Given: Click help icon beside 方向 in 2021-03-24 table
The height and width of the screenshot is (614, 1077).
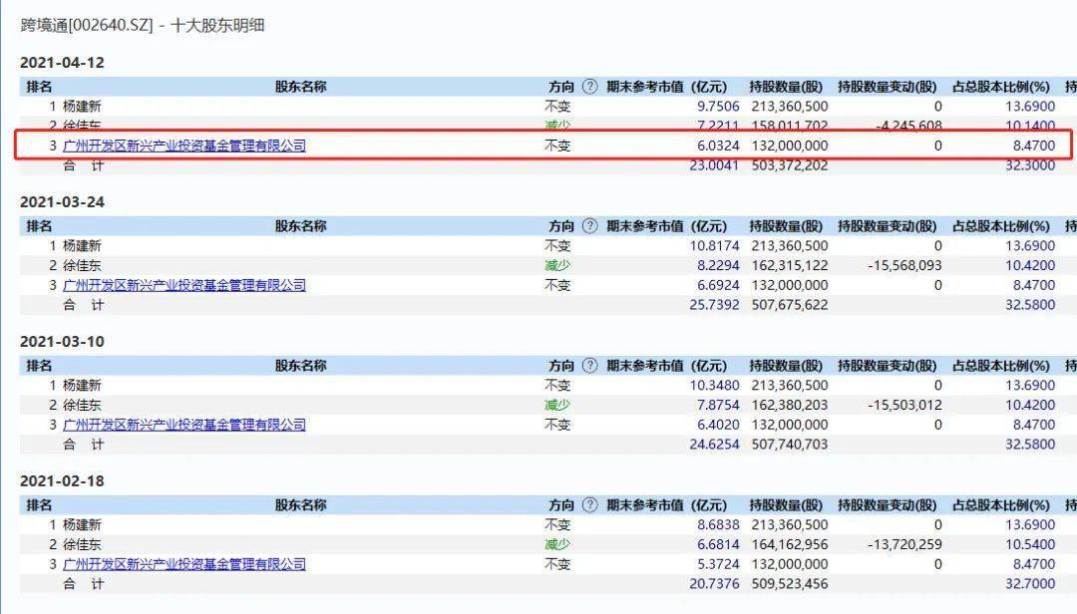Looking at the screenshot, I should pos(589,226).
